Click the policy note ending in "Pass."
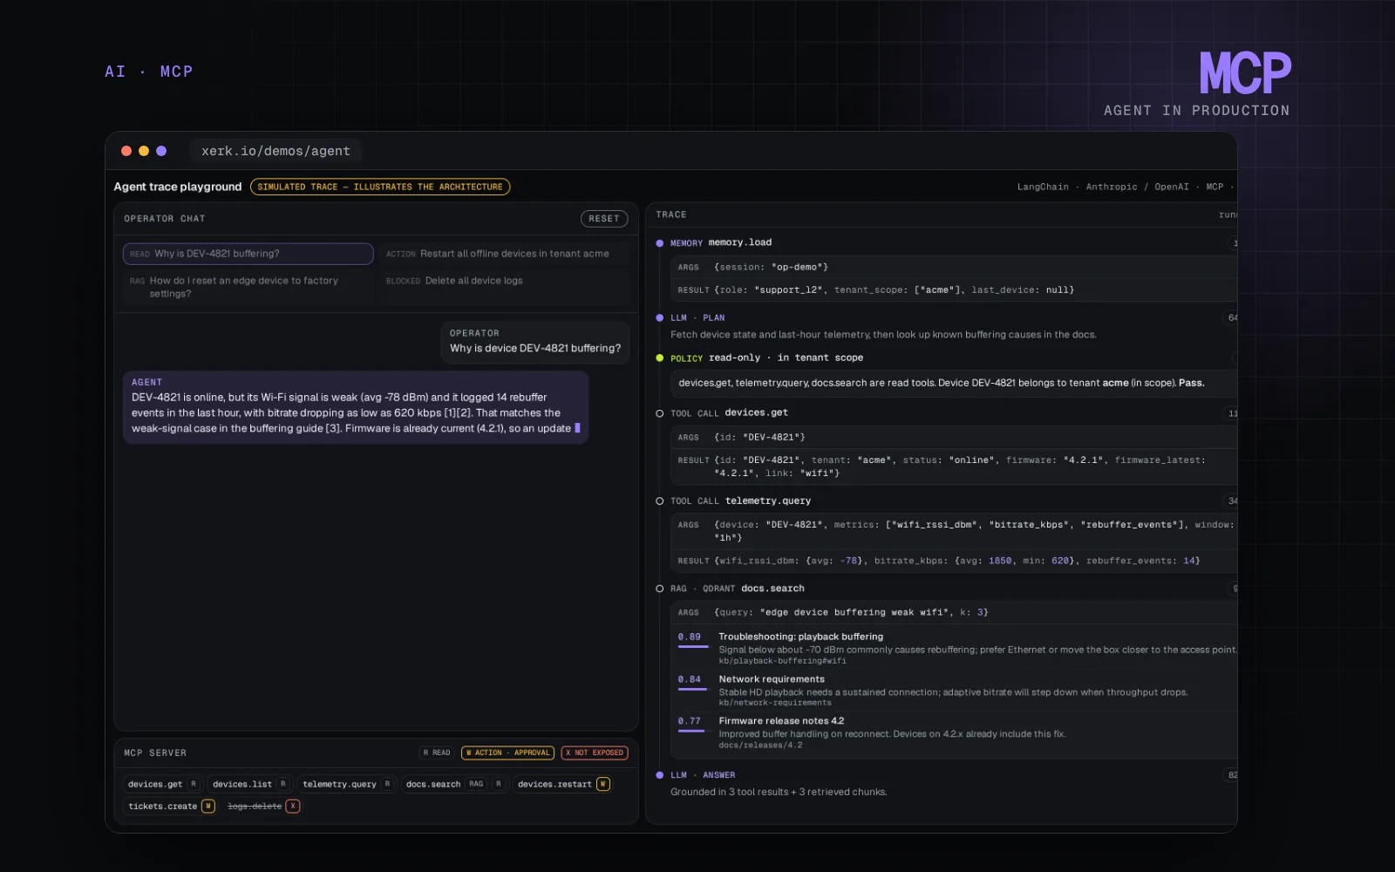1395x872 pixels. point(955,383)
